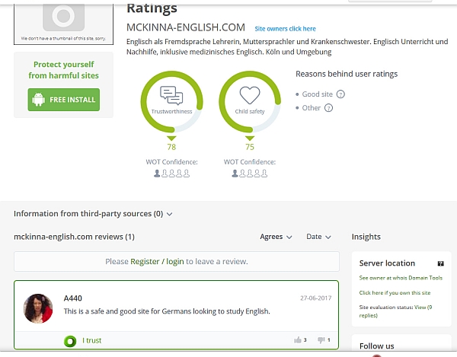Open See owner at whois Domain Tools

[401, 278]
